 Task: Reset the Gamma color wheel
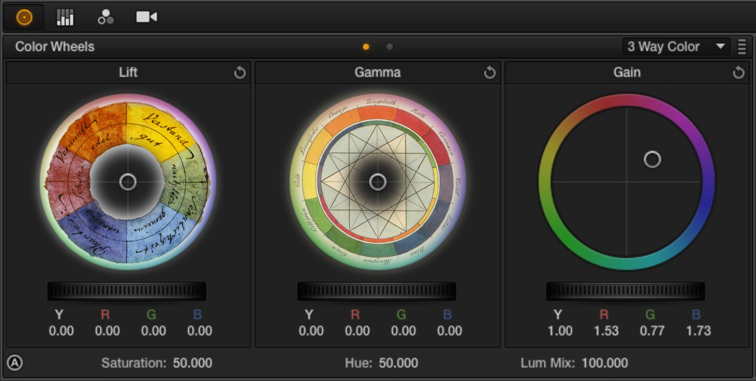[490, 73]
